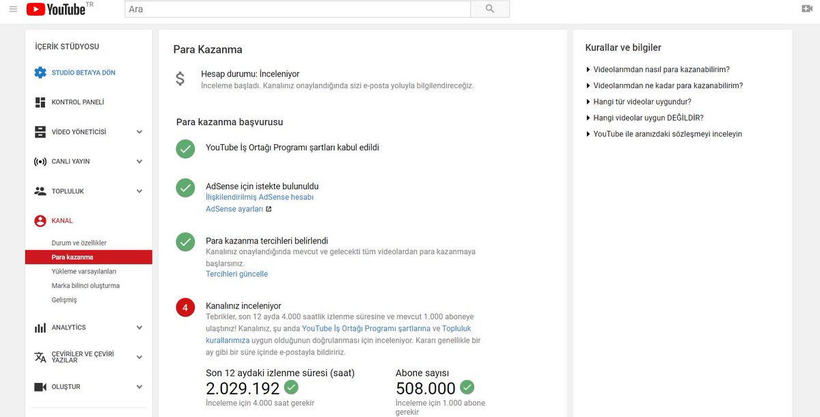820x417 pixels.
Task: Expand the Canlı Yayın section chevron
Action: pos(139,161)
